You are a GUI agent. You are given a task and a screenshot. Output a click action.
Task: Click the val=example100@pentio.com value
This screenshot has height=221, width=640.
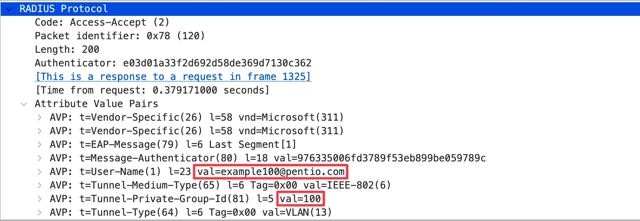(271, 172)
